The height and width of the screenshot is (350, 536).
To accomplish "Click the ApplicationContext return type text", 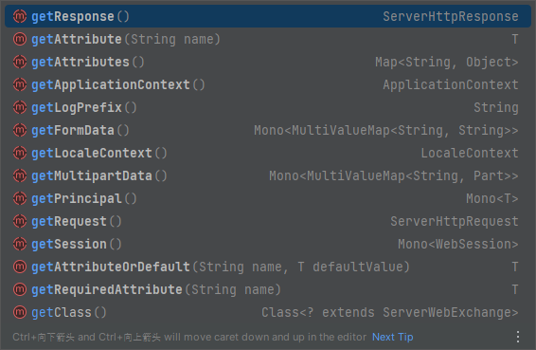I will pyautogui.click(x=450, y=84).
